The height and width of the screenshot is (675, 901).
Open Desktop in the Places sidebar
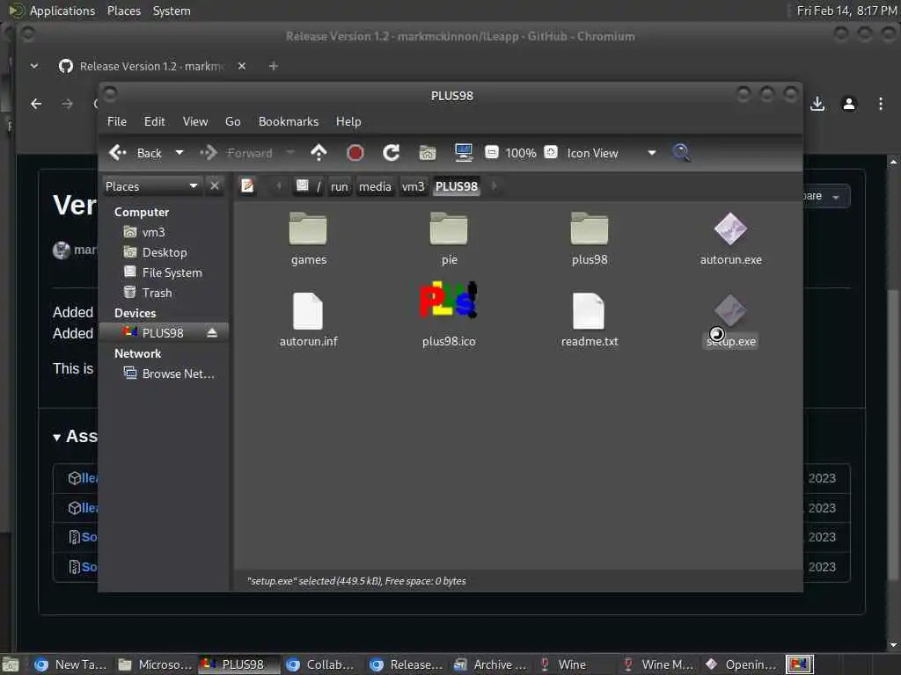[x=165, y=252]
